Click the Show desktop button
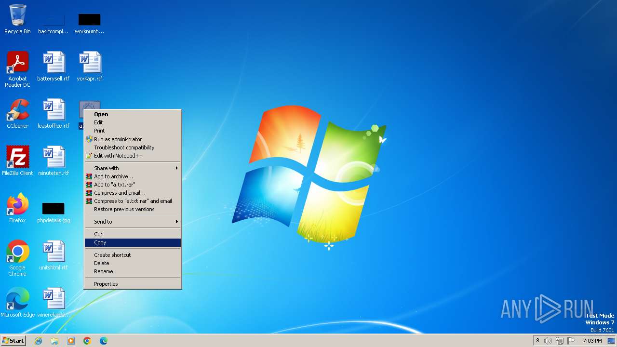This screenshot has width=617, height=347. pos(611,341)
